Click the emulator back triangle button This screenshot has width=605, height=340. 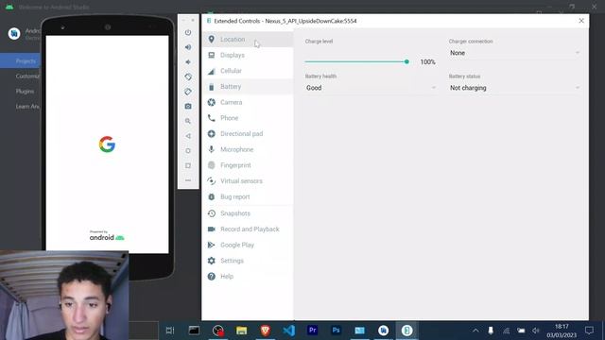[188, 136]
